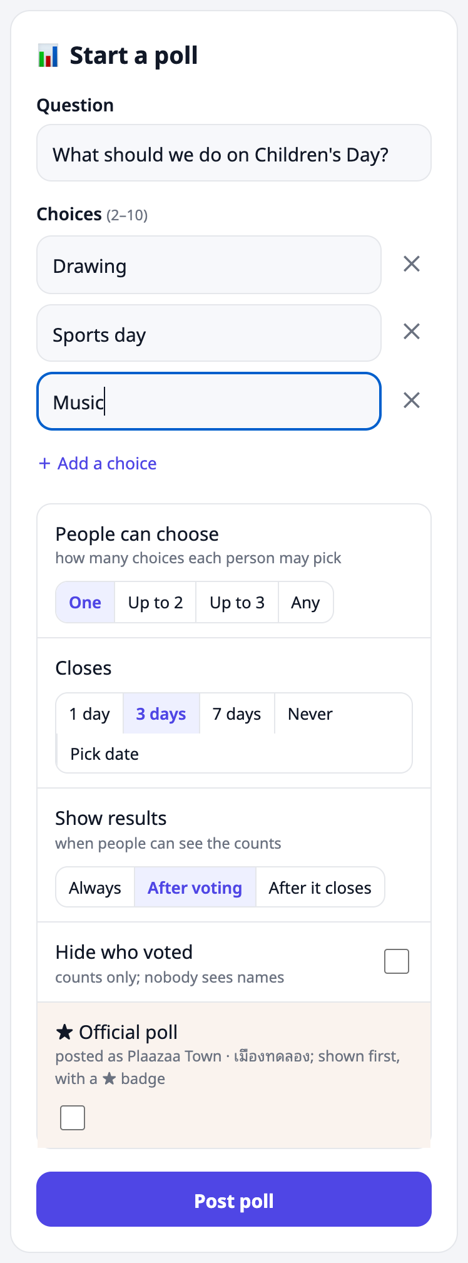Remove the Sports day choice
The image size is (468, 1263).
click(x=412, y=332)
